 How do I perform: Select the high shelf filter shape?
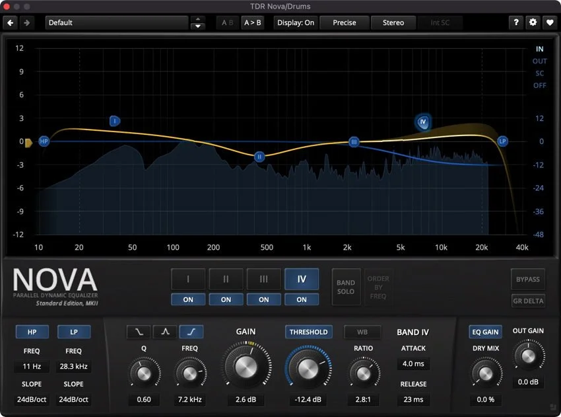point(191,332)
